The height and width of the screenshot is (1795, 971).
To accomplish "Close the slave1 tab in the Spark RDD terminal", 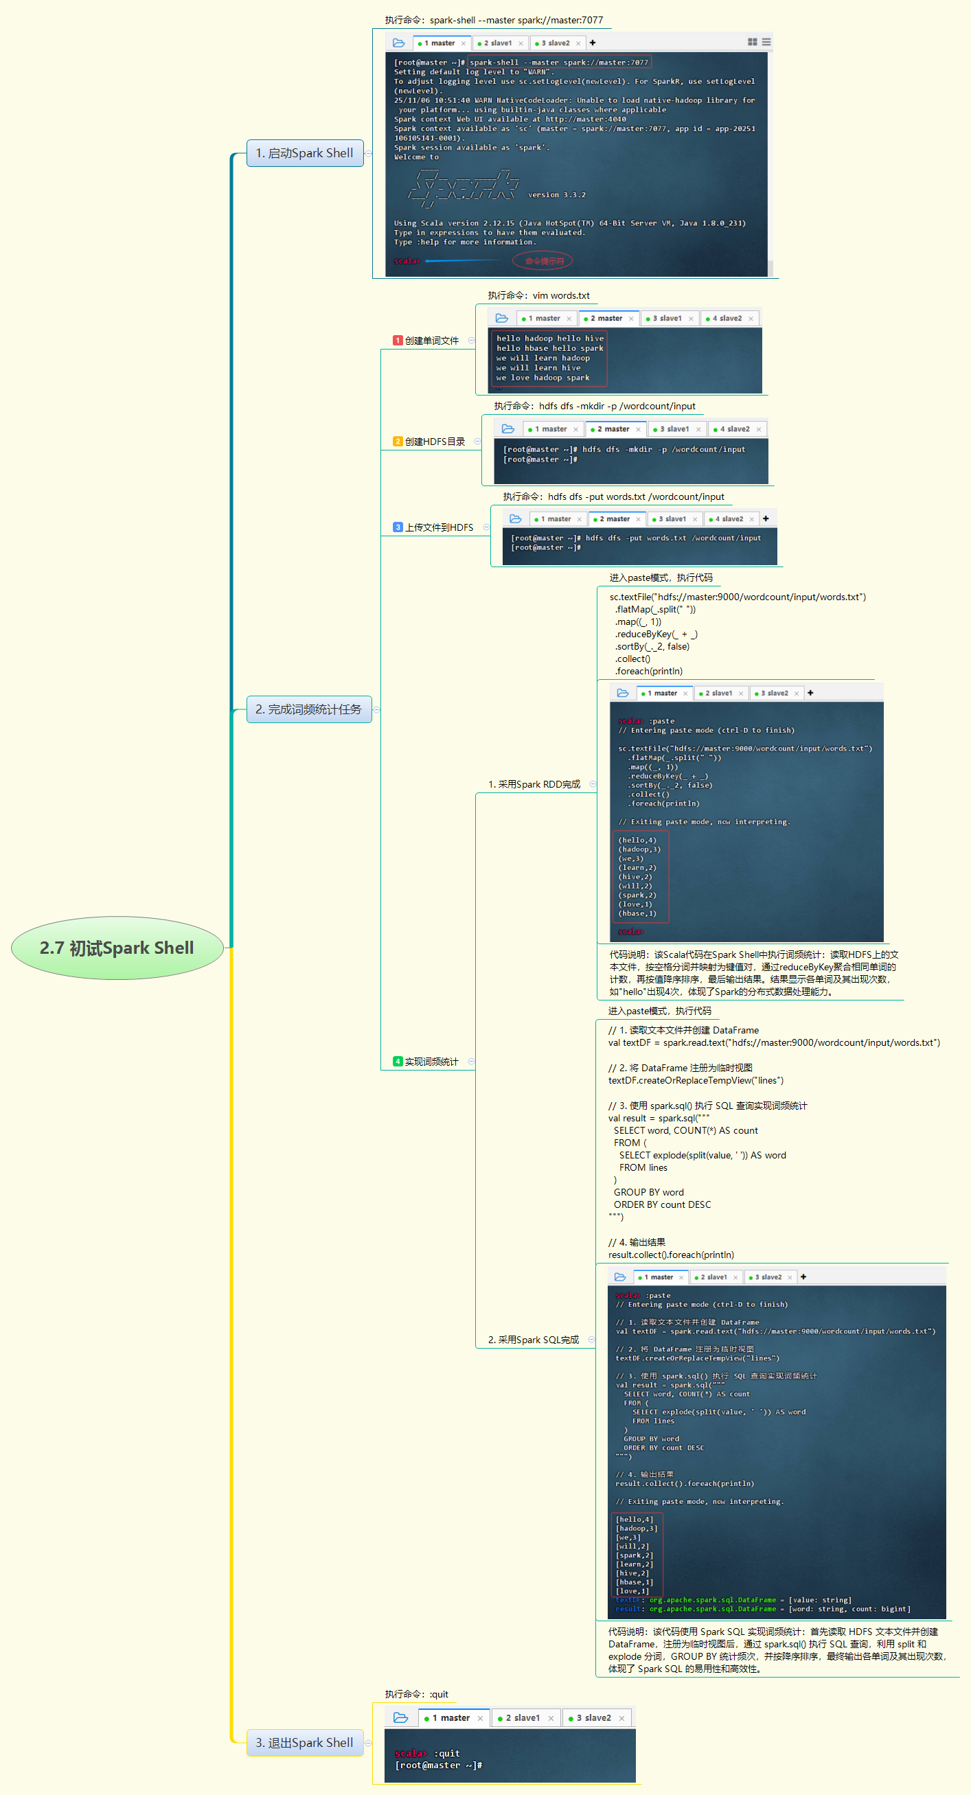I will [741, 694].
